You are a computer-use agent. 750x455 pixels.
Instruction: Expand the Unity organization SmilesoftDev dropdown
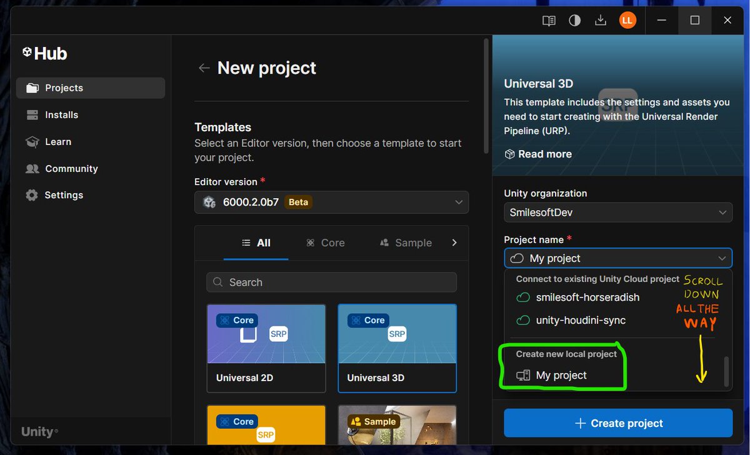[x=618, y=212]
